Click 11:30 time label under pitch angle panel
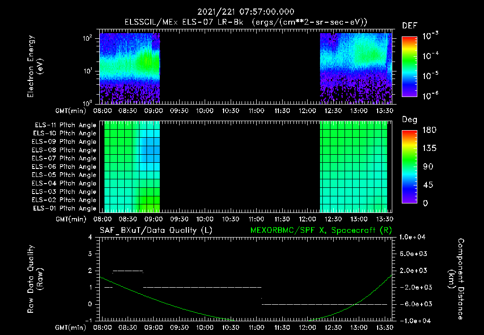This screenshot has height=335, width=484. [282, 219]
